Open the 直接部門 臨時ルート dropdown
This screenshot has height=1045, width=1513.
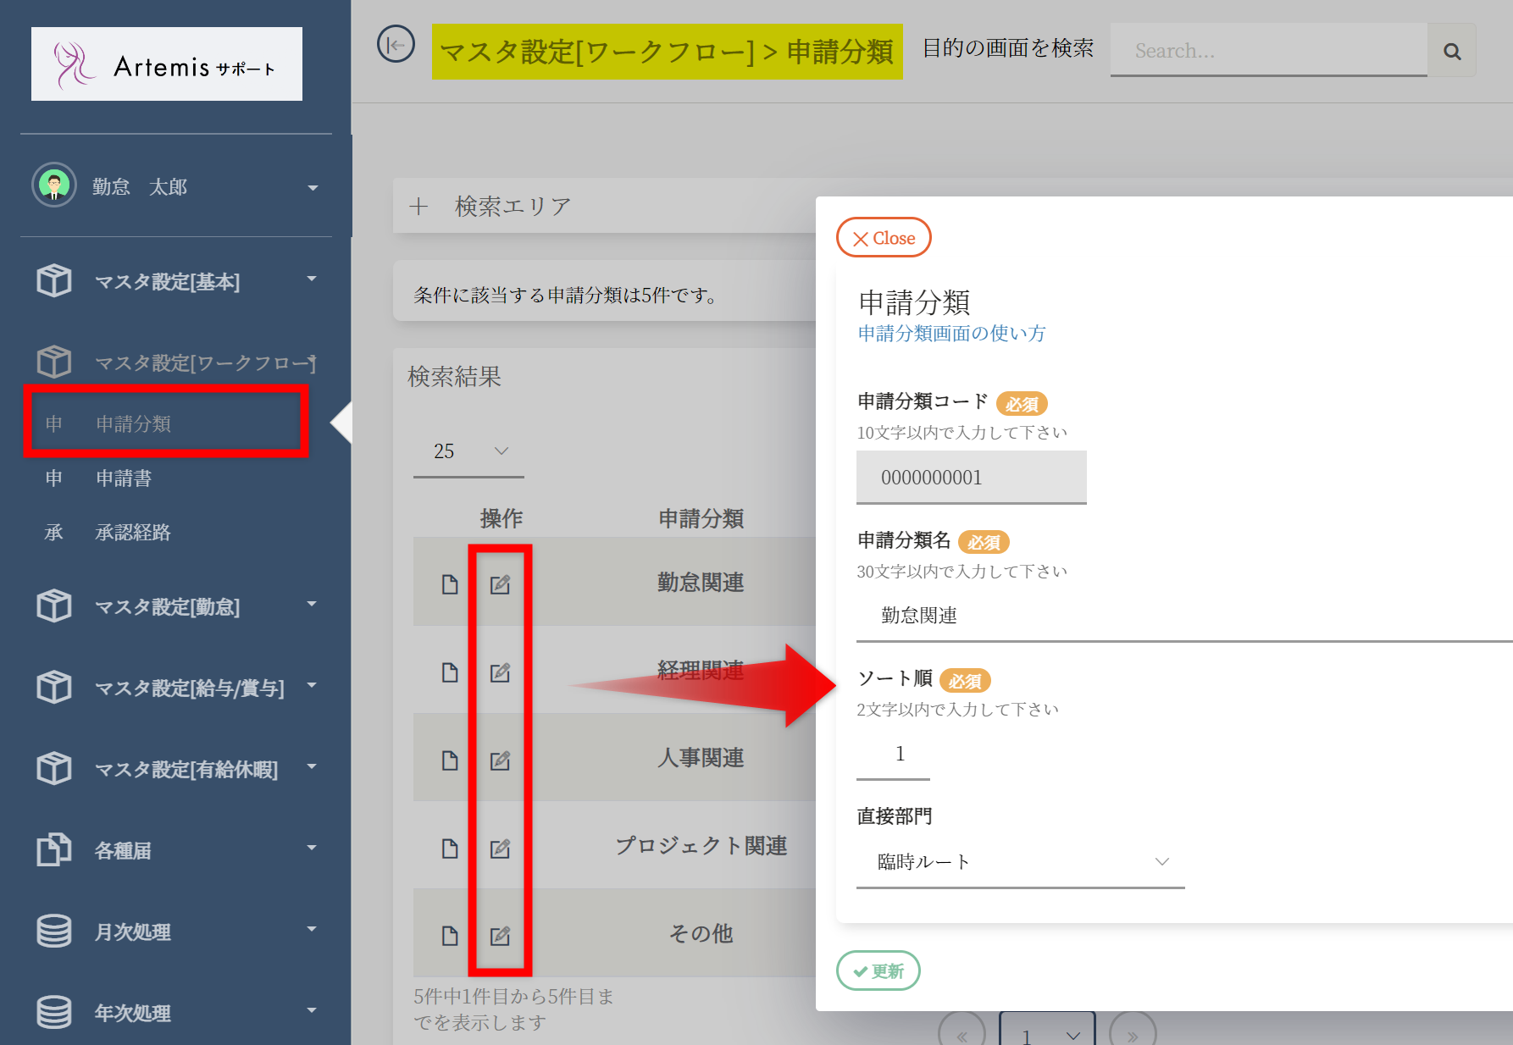tap(1020, 862)
